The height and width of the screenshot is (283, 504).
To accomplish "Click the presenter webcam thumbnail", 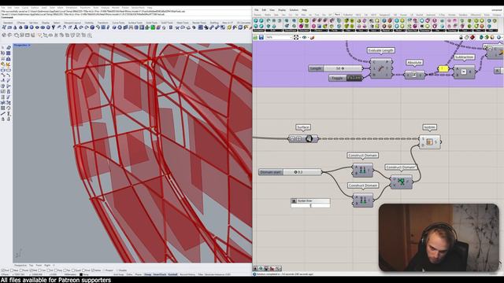I will (x=439, y=237).
